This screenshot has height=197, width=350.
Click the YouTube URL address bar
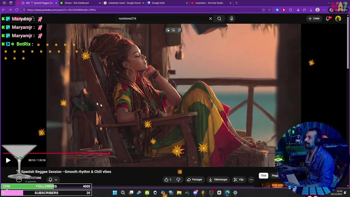click(x=142, y=10)
